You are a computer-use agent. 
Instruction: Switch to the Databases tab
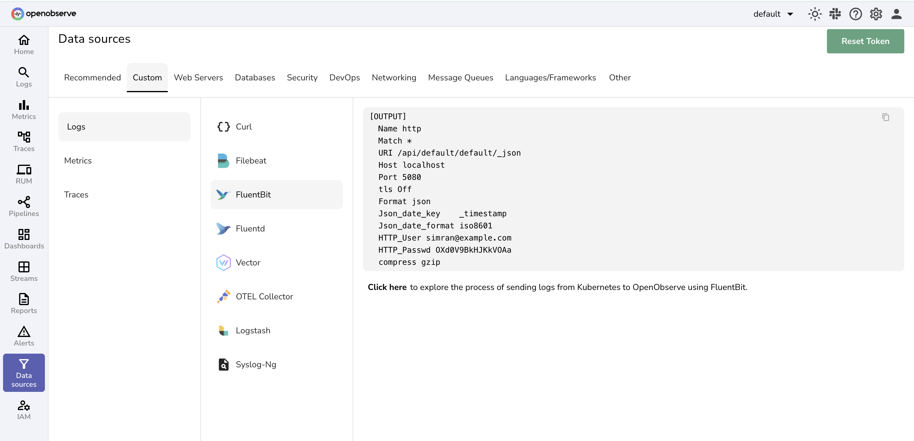(x=255, y=77)
